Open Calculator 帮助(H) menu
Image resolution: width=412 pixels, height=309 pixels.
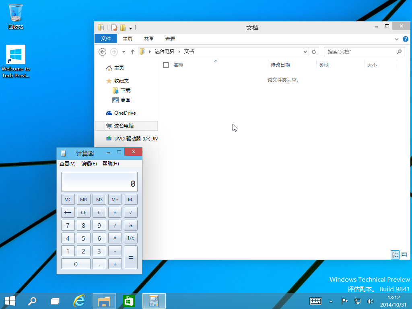pyautogui.click(x=111, y=164)
